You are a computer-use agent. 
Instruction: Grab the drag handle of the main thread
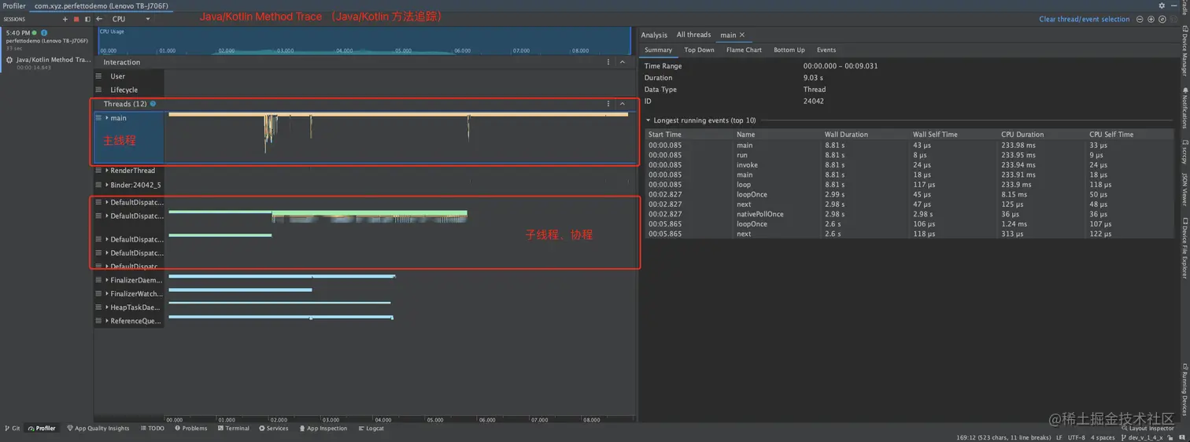(x=98, y=118)
